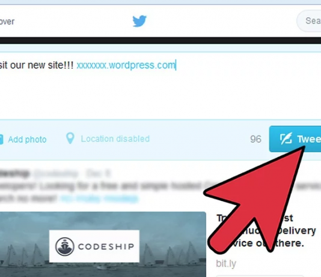The width and height of the screenshot is (321, 277).
Task: Click the Delivery service card headline
Action: click(x=266, y=230)
